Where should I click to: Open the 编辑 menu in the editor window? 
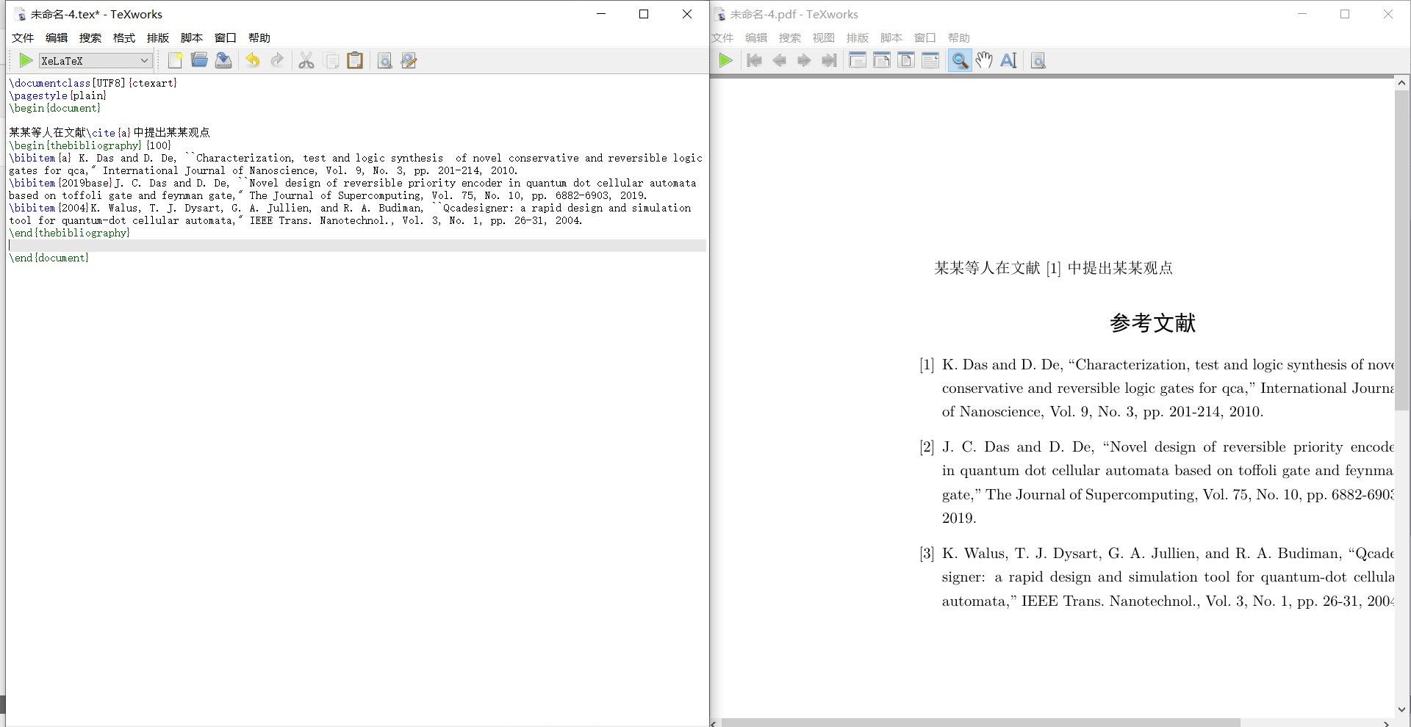tap(57, 38)
